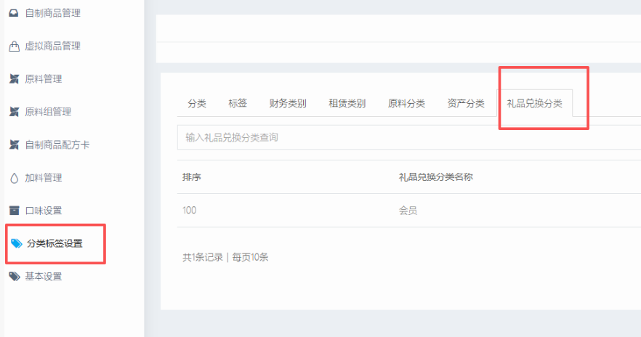
Task: Switch to the 标签 tab
Action: point(238,103)
